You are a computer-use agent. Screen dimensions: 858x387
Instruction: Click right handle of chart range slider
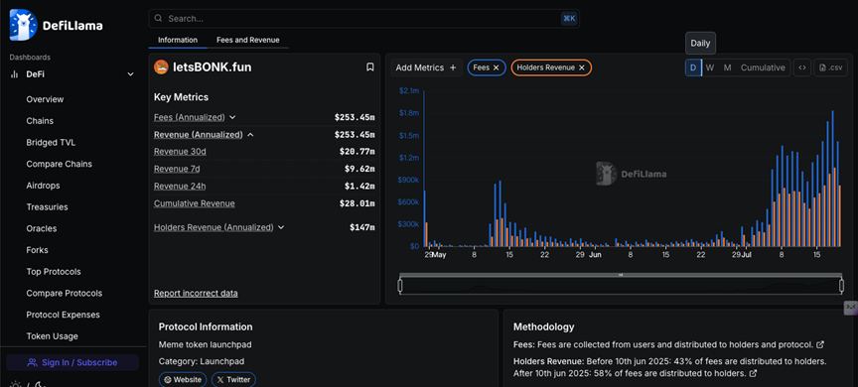click(x=841, y=286)
